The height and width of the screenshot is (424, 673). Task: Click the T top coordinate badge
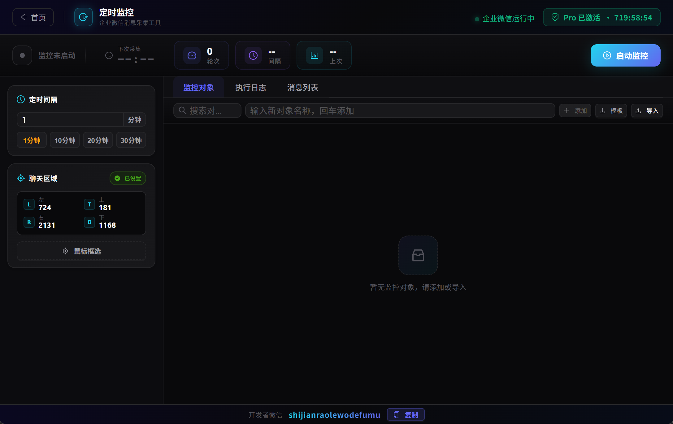click(x=89, y=204)
